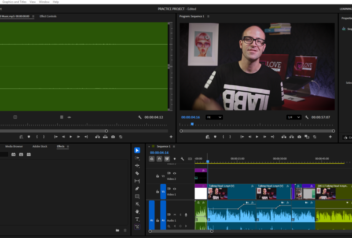Image resolution: width=352 pixels, height=238 pixels.
Task: Play the Source monitor clip
Action: [x=71, y=137]
